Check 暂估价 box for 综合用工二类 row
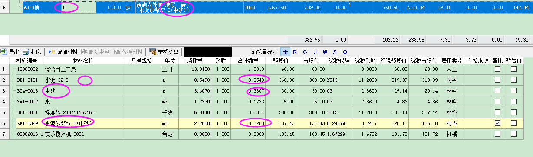This screenshot has width=533, height=157. [513, 69]
